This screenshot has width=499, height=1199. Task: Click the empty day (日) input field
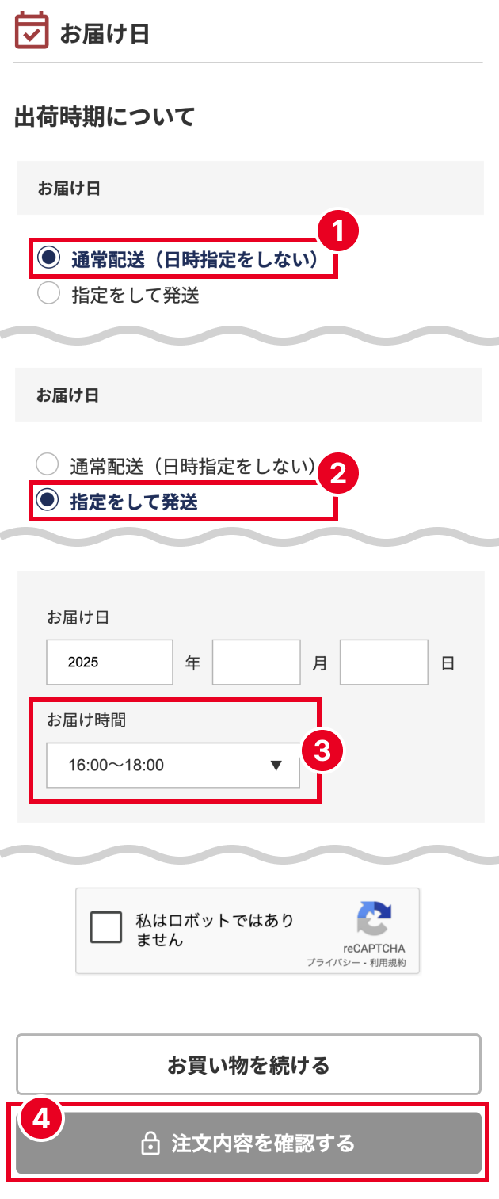(x=384, y=662)
